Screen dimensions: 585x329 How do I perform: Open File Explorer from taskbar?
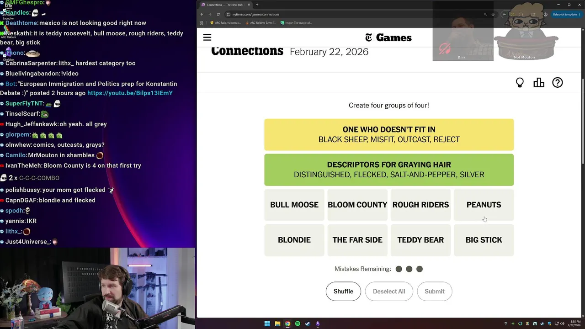(277, 324)
